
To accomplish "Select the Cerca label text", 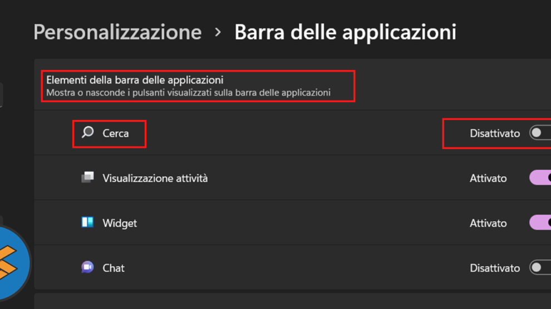I will tap(116, 133).
